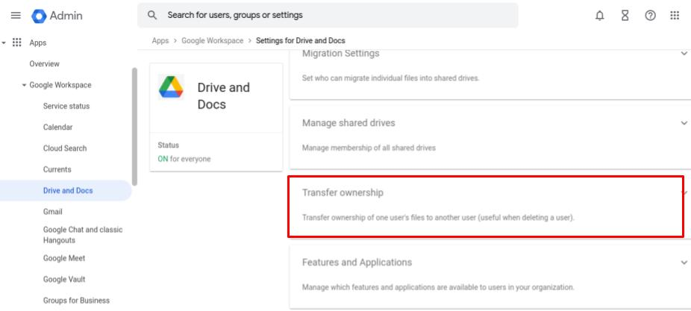Open the main hamburger menu
Image resolution: width=691 pixels, height=311 pixels.
tap(16, 16)
